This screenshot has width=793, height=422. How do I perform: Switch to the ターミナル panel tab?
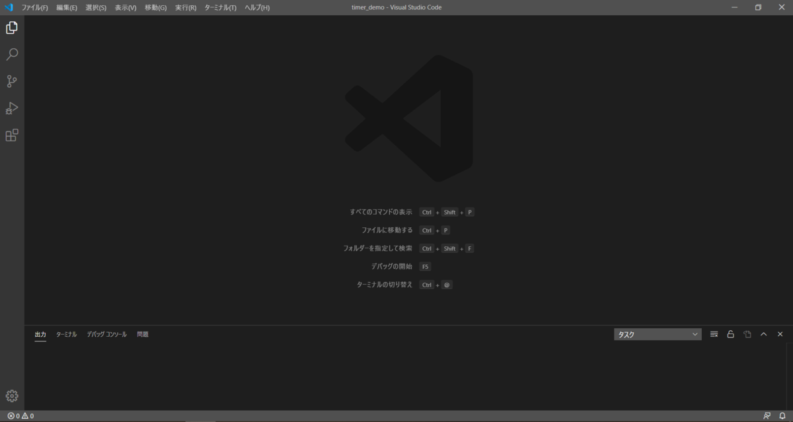pyautogui.click(x=66, y=334)
